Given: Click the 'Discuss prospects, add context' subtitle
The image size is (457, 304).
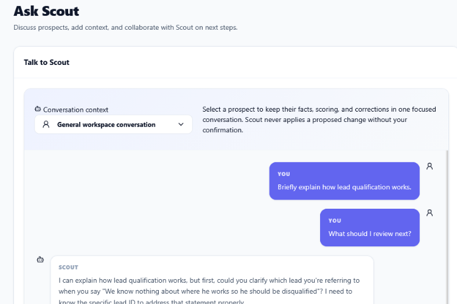Looking at the screenshot, I should coord(125,28).
